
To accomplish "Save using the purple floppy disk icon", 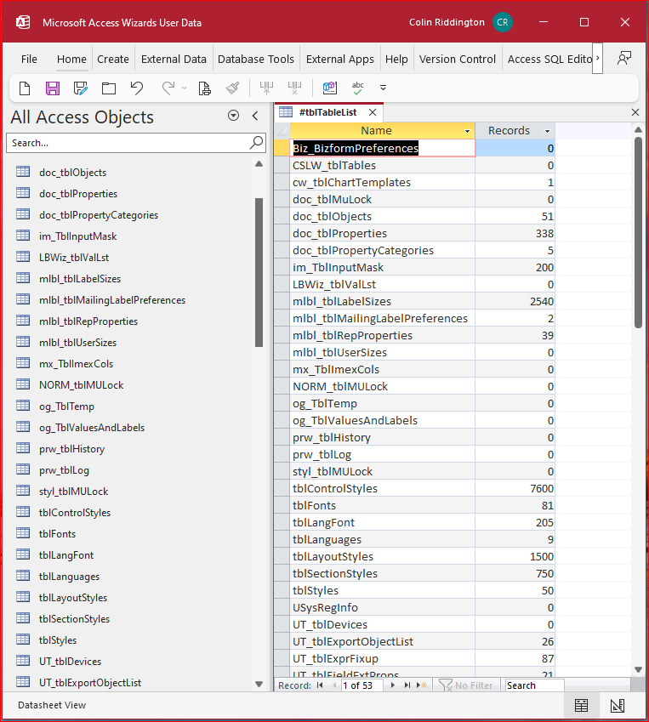I will click(53, 88).
